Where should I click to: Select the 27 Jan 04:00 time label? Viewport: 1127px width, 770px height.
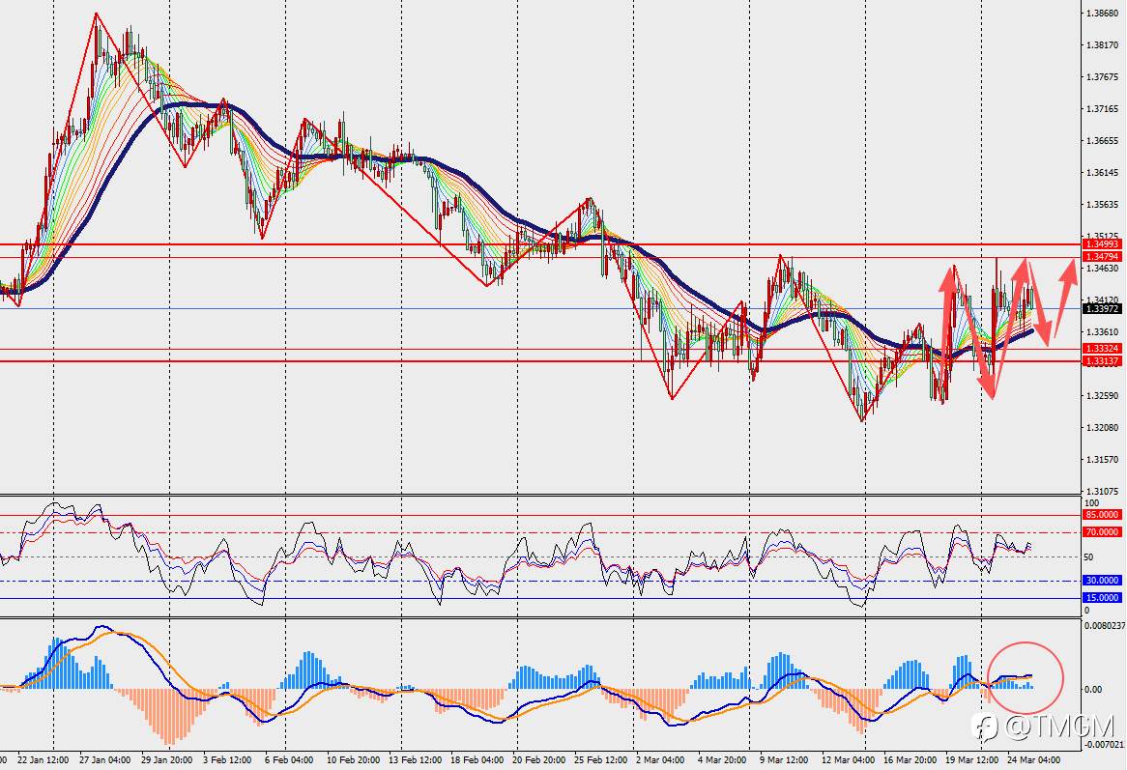[105, 759]
